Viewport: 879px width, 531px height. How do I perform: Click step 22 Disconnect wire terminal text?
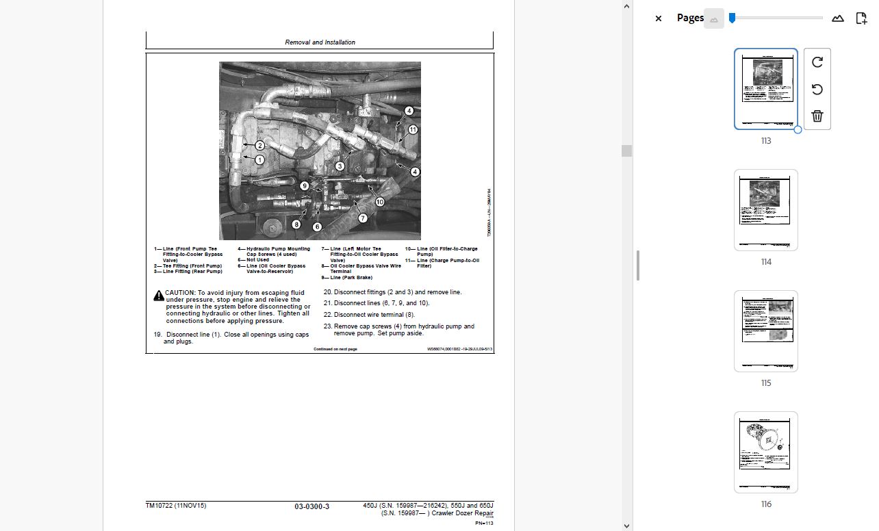coord(369,315)
